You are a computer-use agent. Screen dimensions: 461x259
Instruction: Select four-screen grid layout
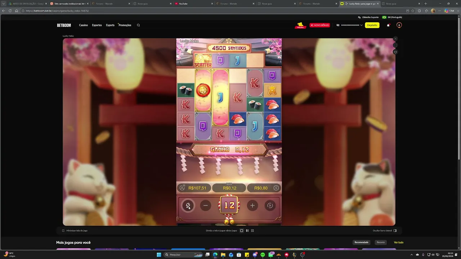point(252,231)
